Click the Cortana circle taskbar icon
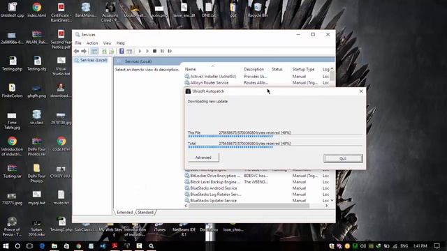This screenshot has height=251, width=447. pos(17,246)
